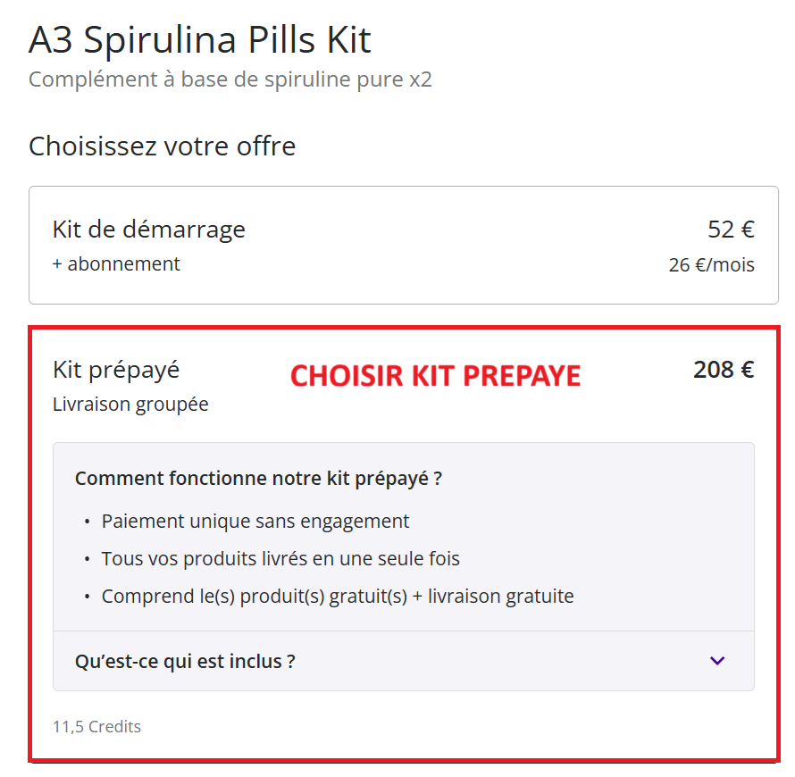Select the Kit de démarrage offer

pyautogui.click(x=149, y=230)
